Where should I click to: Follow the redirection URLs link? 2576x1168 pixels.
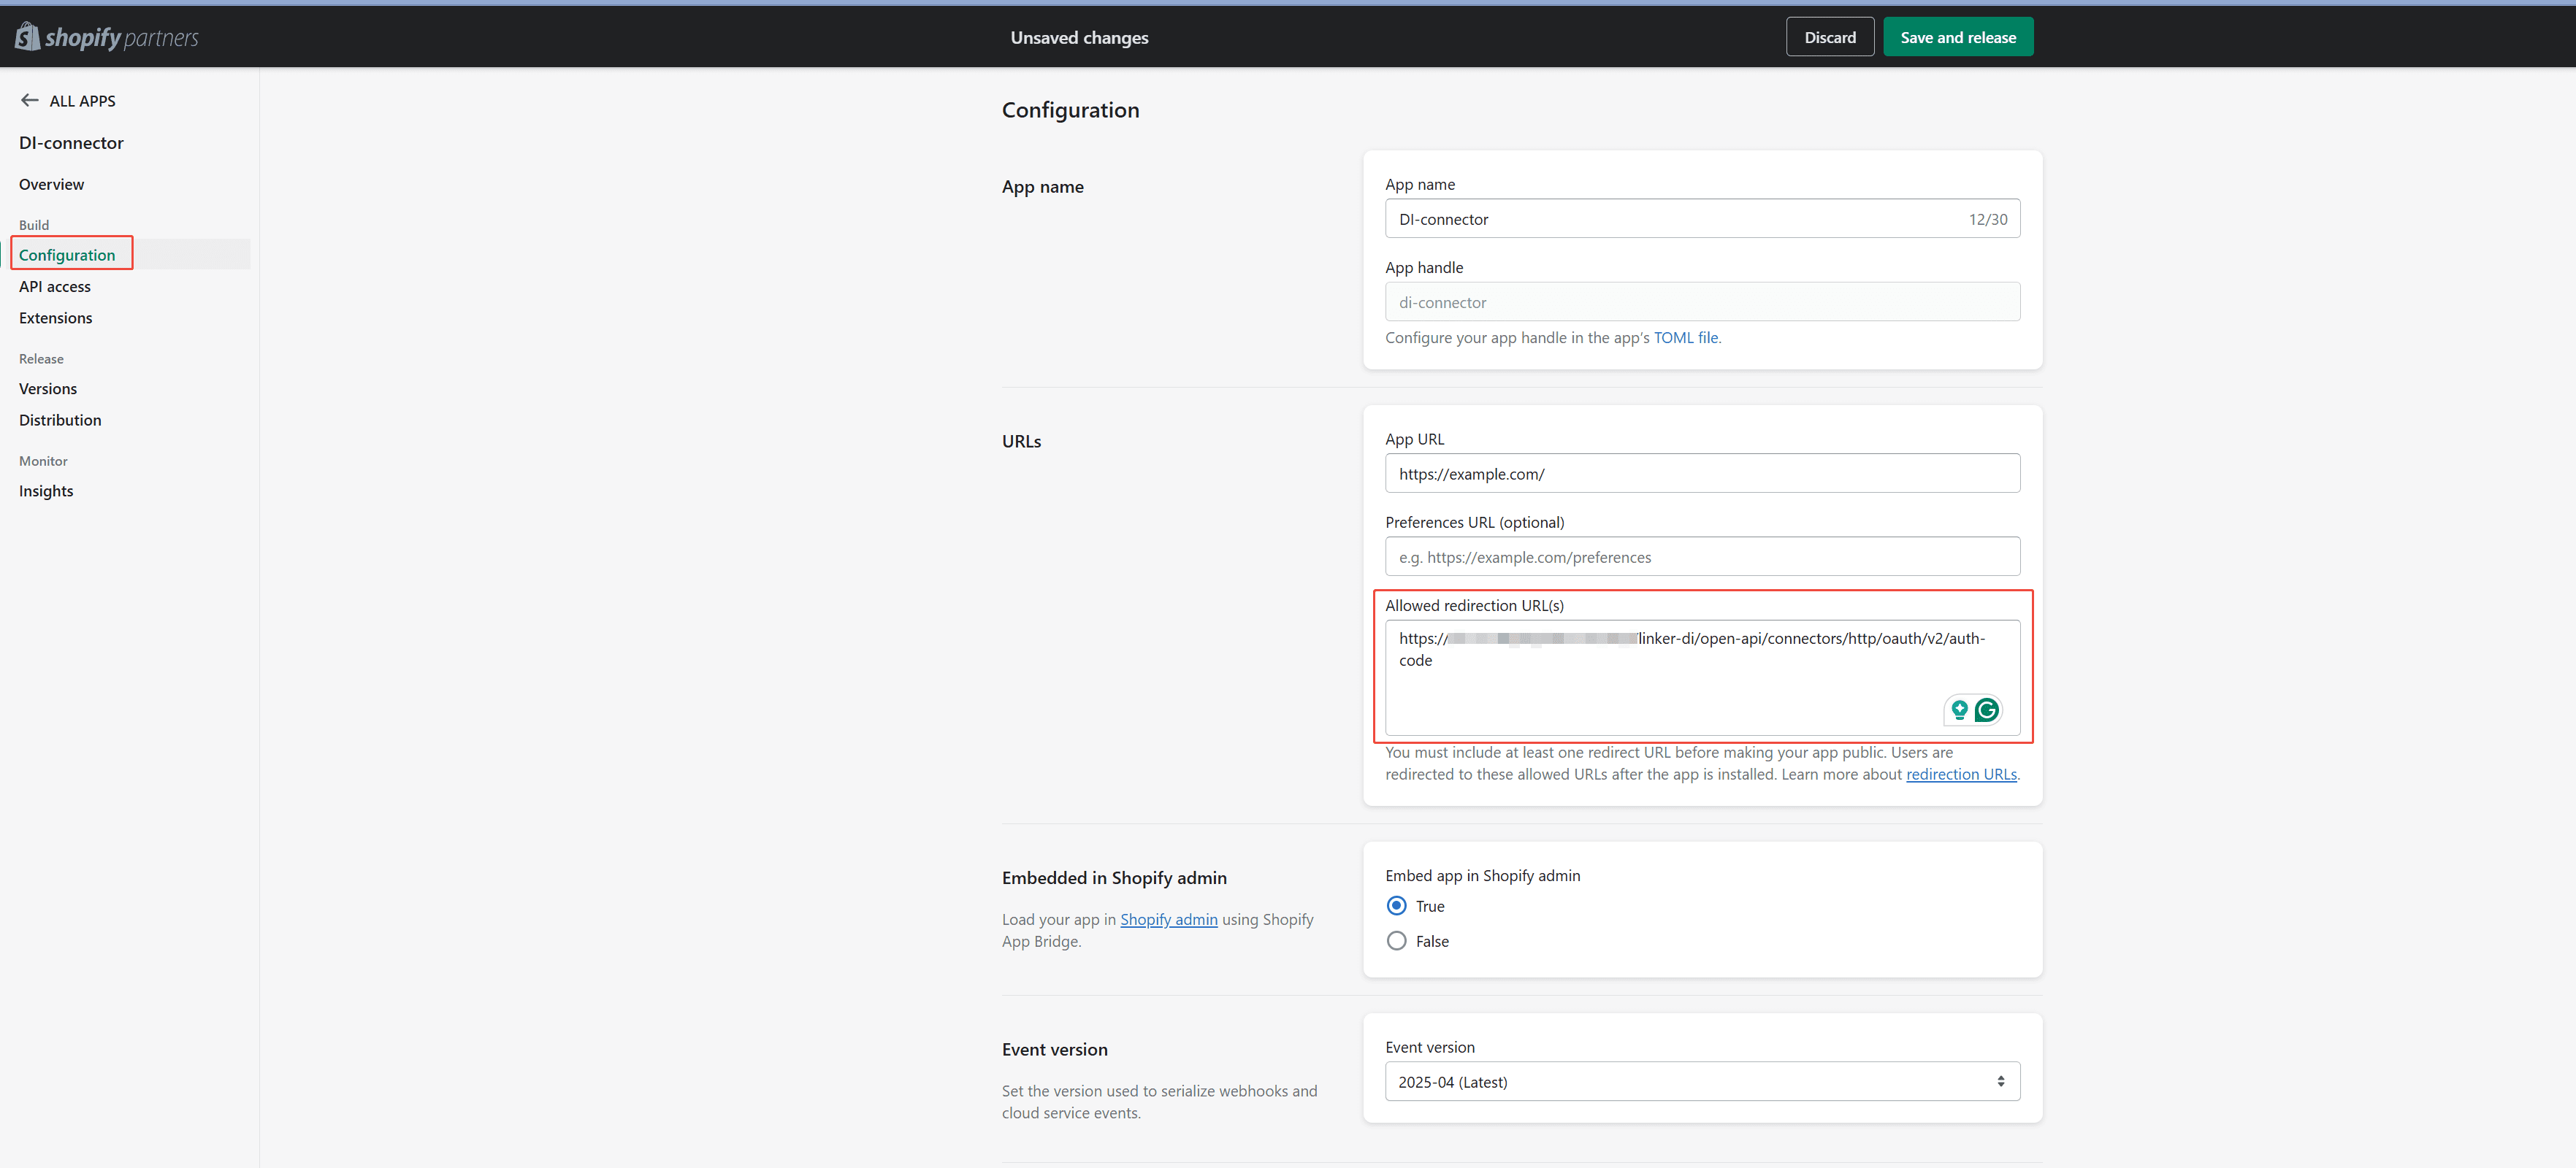pos(1960,775)
